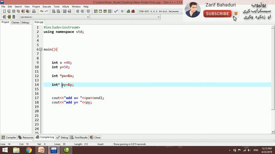This screenshot has height=154, width=275.
Task: Click the Compile four-squares icon
Action: click(96, 12)
